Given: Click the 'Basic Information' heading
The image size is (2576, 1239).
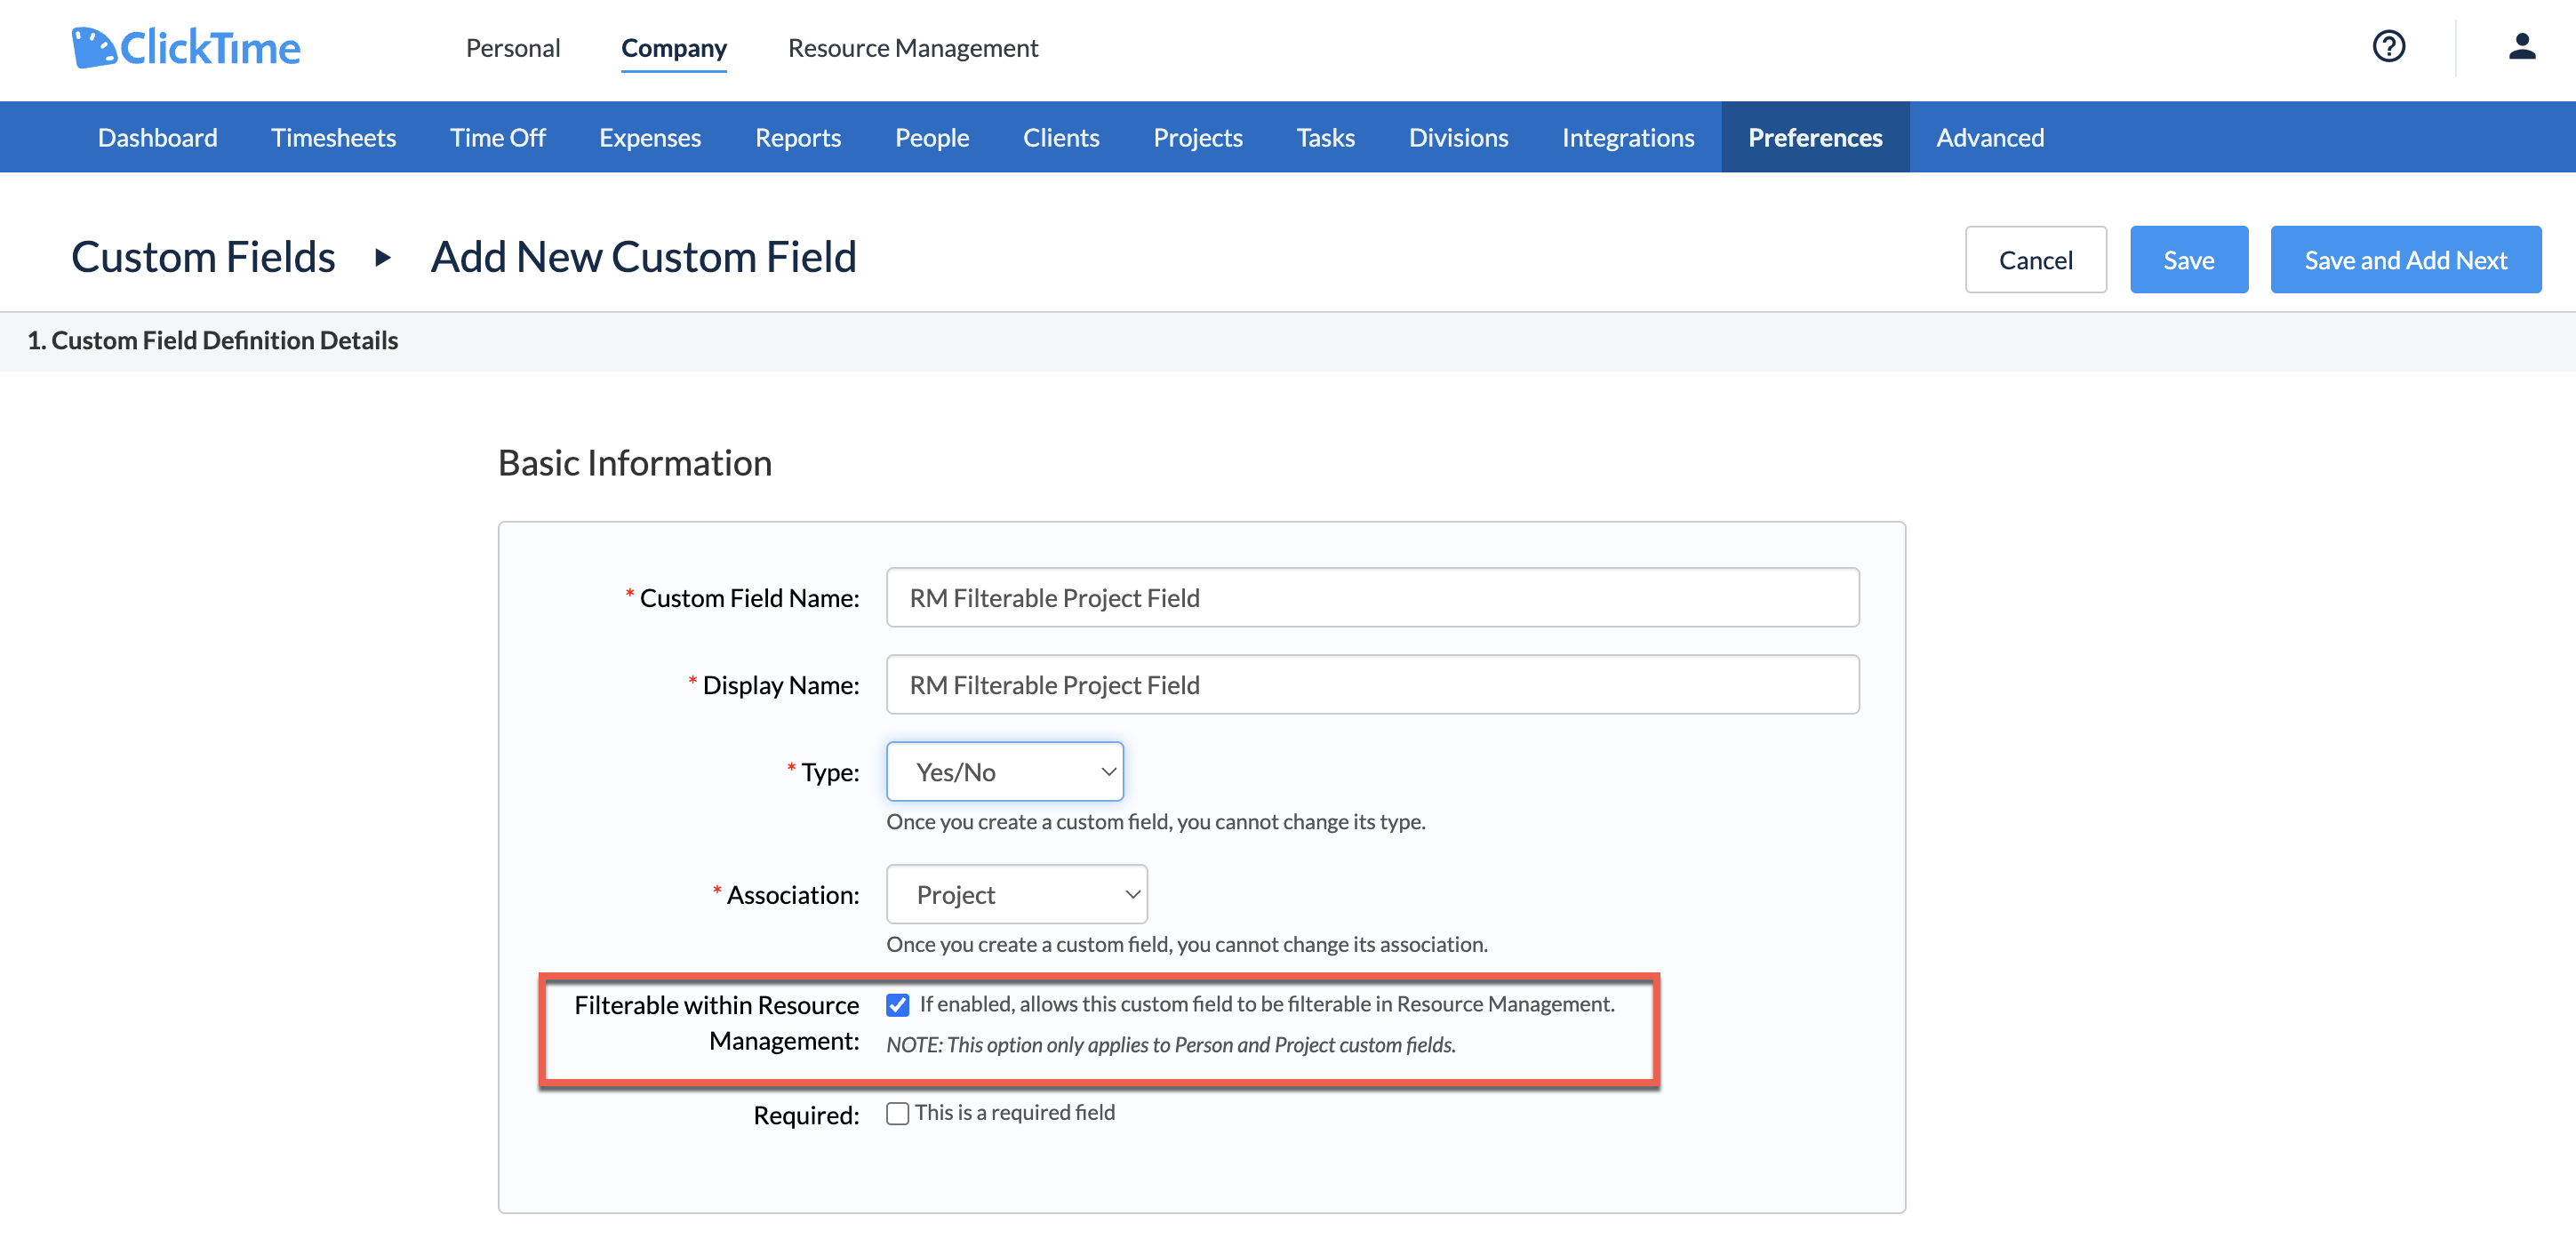Looking at the screenshot, I should (634, 463).
